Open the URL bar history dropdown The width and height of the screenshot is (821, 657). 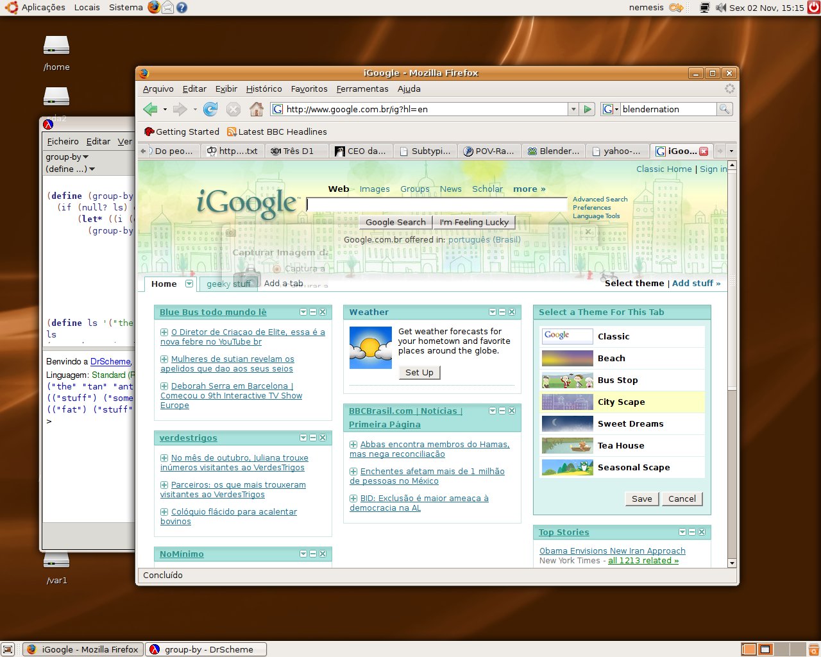click(573, 109)
